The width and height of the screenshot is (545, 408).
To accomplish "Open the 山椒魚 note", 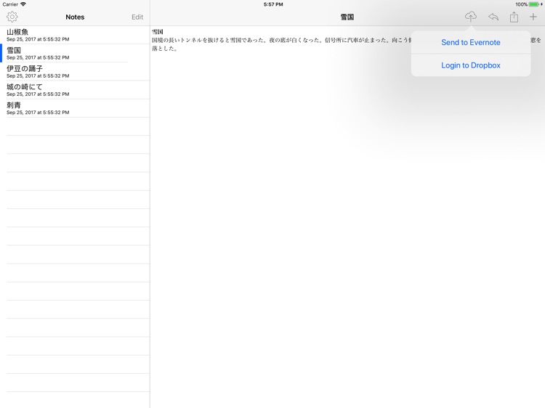I will [x=73, y=35].
